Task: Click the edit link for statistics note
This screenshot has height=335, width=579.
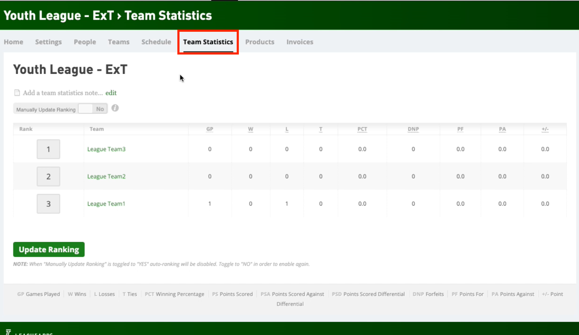Action: [111, 93]
